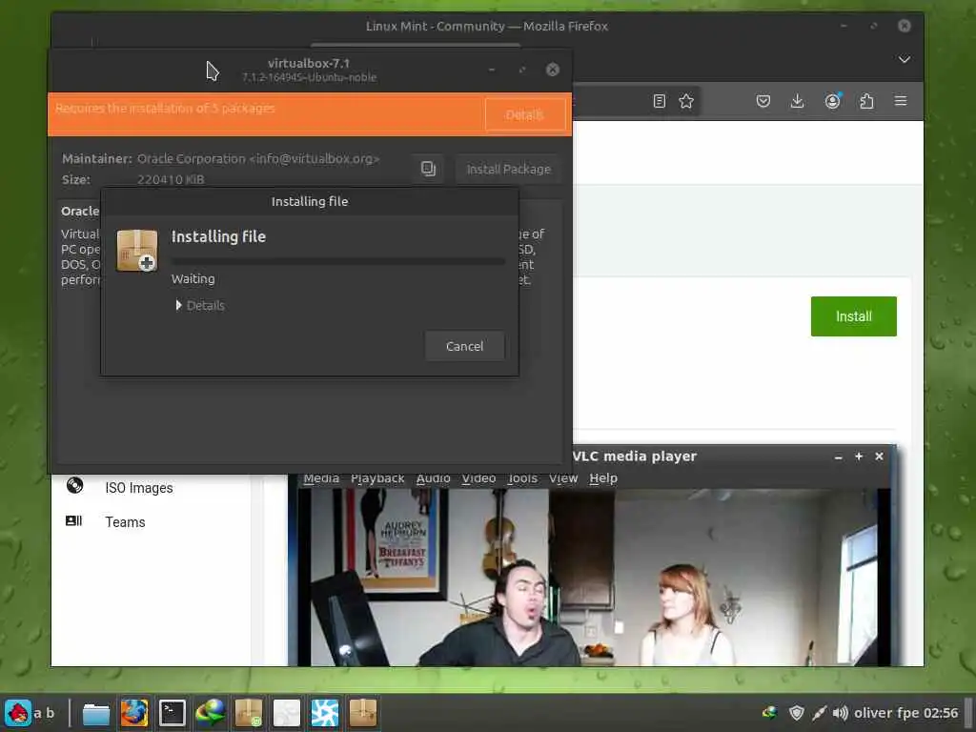
Task: Open Details in the orange notification bar
Action: pyautogui.click(x=525, y=114)
